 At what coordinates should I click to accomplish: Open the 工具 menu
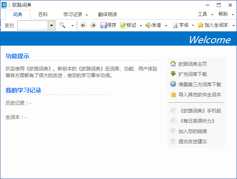(x=202, y=14)
